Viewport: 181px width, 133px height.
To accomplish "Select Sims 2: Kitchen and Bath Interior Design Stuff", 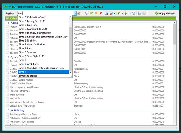I will [43, 37].
